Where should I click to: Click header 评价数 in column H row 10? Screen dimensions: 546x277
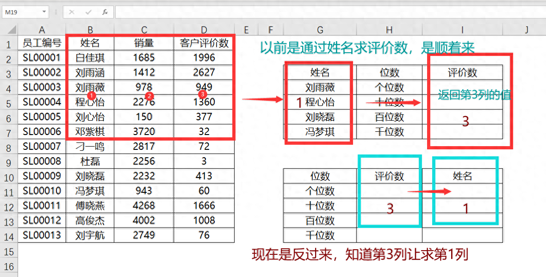[x=389, y=176]
